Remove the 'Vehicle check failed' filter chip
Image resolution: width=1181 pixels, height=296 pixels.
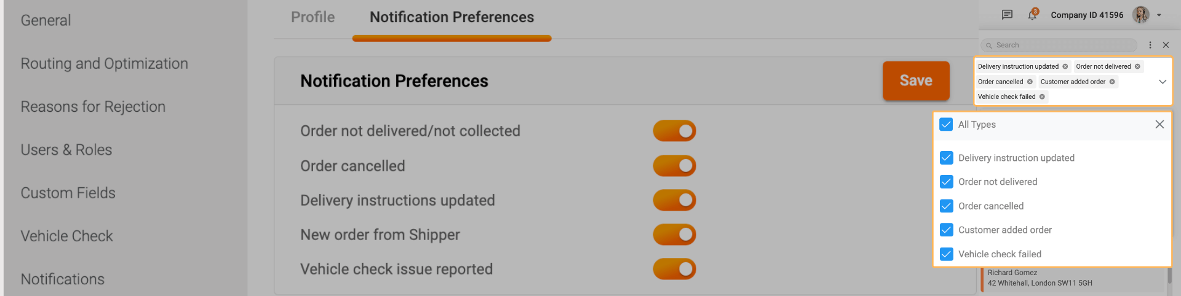pos(1042,96)
